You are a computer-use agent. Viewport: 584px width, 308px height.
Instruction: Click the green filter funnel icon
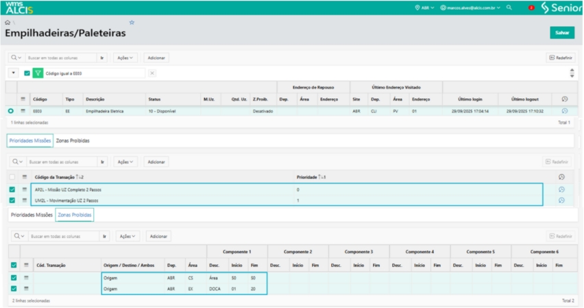(38, 73)
